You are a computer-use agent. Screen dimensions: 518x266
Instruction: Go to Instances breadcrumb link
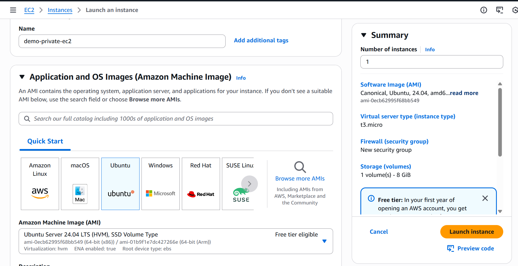point(60,10)
